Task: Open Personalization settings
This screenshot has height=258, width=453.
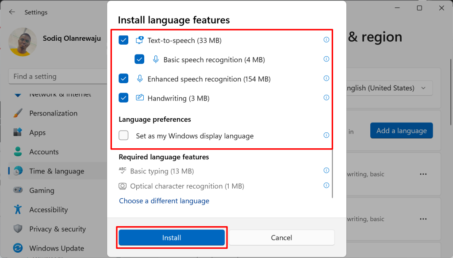Action: pos(58,113)
